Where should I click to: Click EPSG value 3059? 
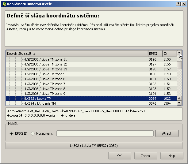152,99
